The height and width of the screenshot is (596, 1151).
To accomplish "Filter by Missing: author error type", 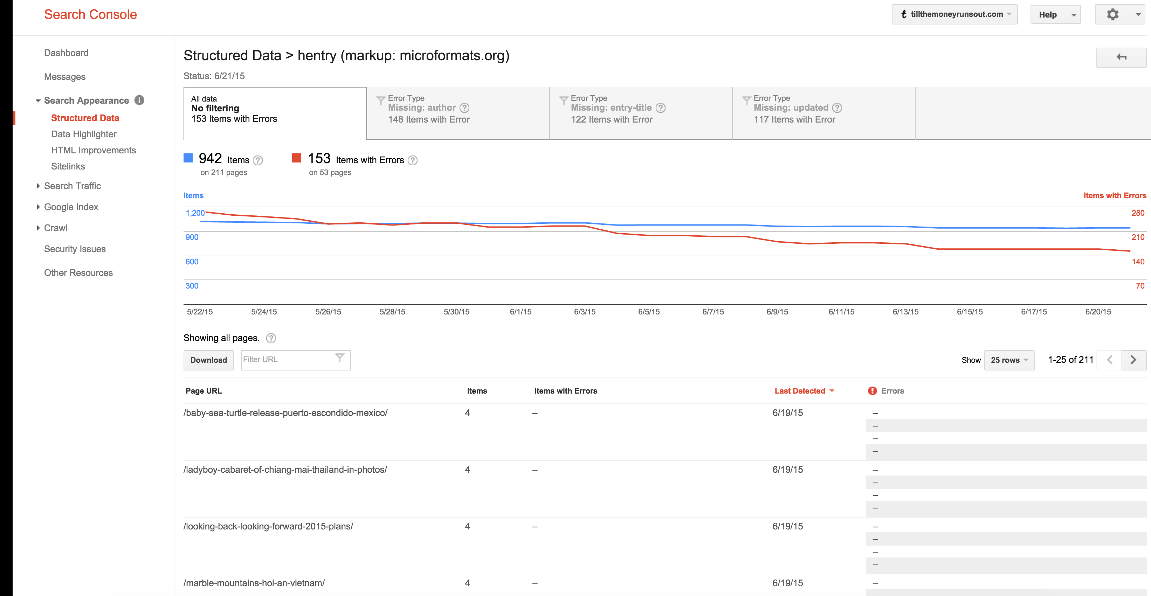I will [x=458, y=113].
